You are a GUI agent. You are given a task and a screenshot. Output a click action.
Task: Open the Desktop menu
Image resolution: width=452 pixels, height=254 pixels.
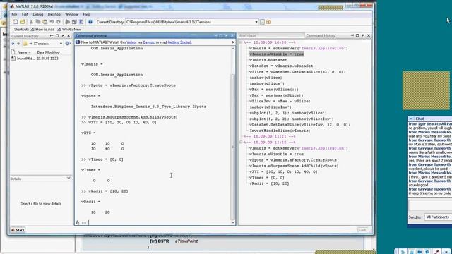pos(54,14)
